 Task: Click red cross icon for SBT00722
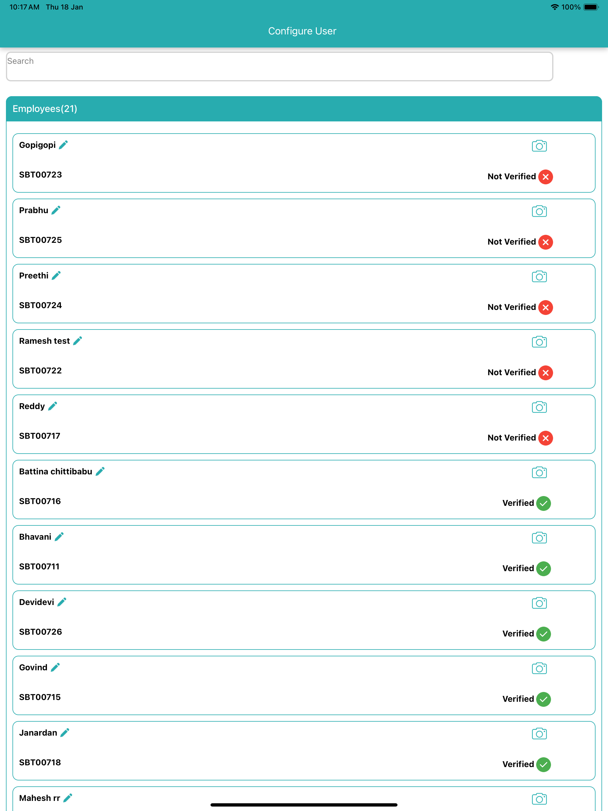pyautogui.click(x=545, y=373)
